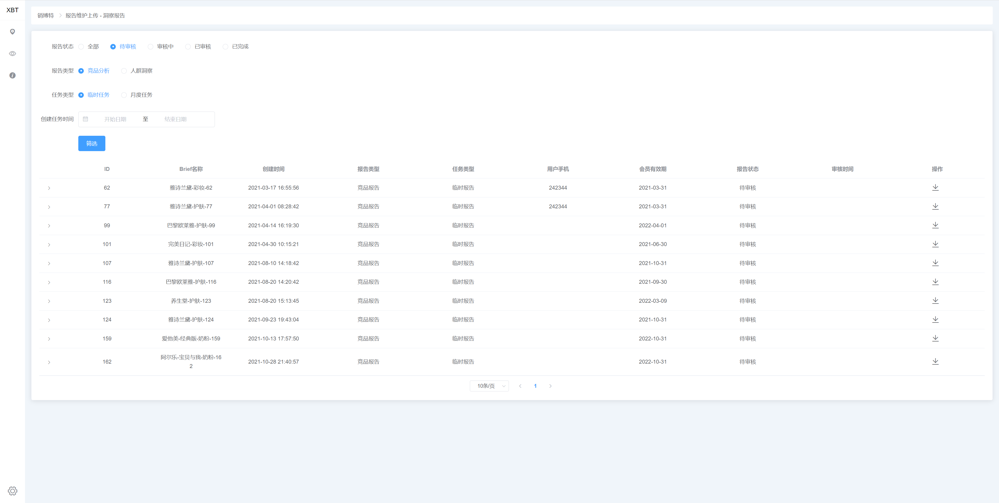999x503 pixels.
Task: Expand row for ID 101
Action: tap(49, 244)
